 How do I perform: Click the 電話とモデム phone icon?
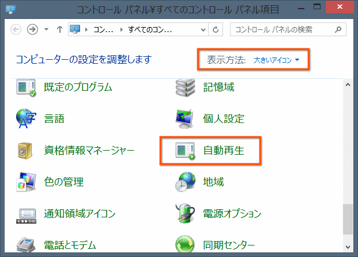[x=27, y=246]
